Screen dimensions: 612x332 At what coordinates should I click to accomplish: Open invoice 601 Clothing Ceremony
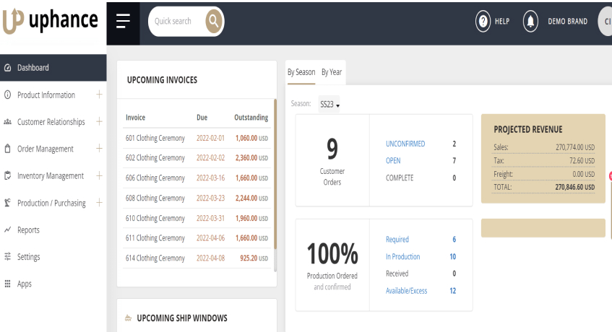(x=155, y=138)
